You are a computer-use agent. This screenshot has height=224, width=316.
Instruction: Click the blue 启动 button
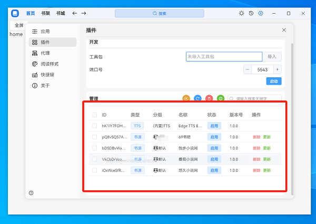pos(274,81)
